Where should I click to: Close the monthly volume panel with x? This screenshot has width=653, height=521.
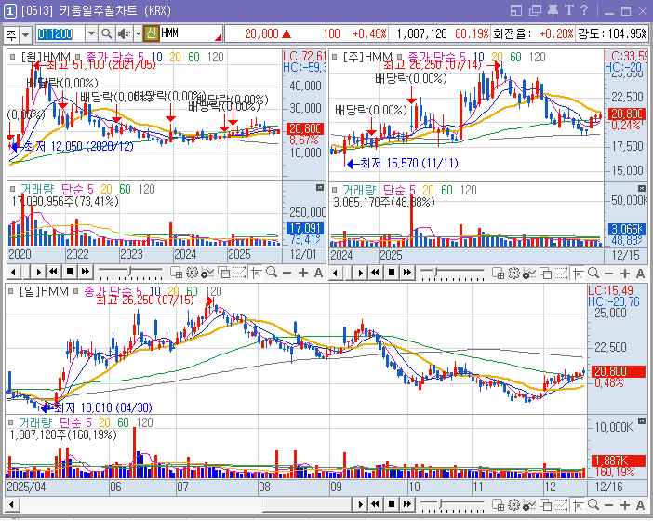coord(320,188)
